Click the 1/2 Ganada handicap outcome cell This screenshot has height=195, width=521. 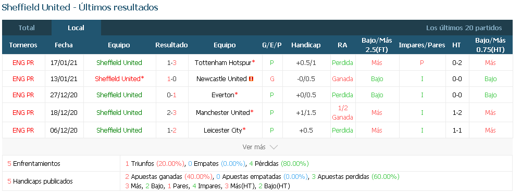point(343,112)
